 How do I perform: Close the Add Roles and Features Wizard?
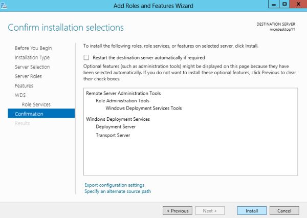point(296,5)
